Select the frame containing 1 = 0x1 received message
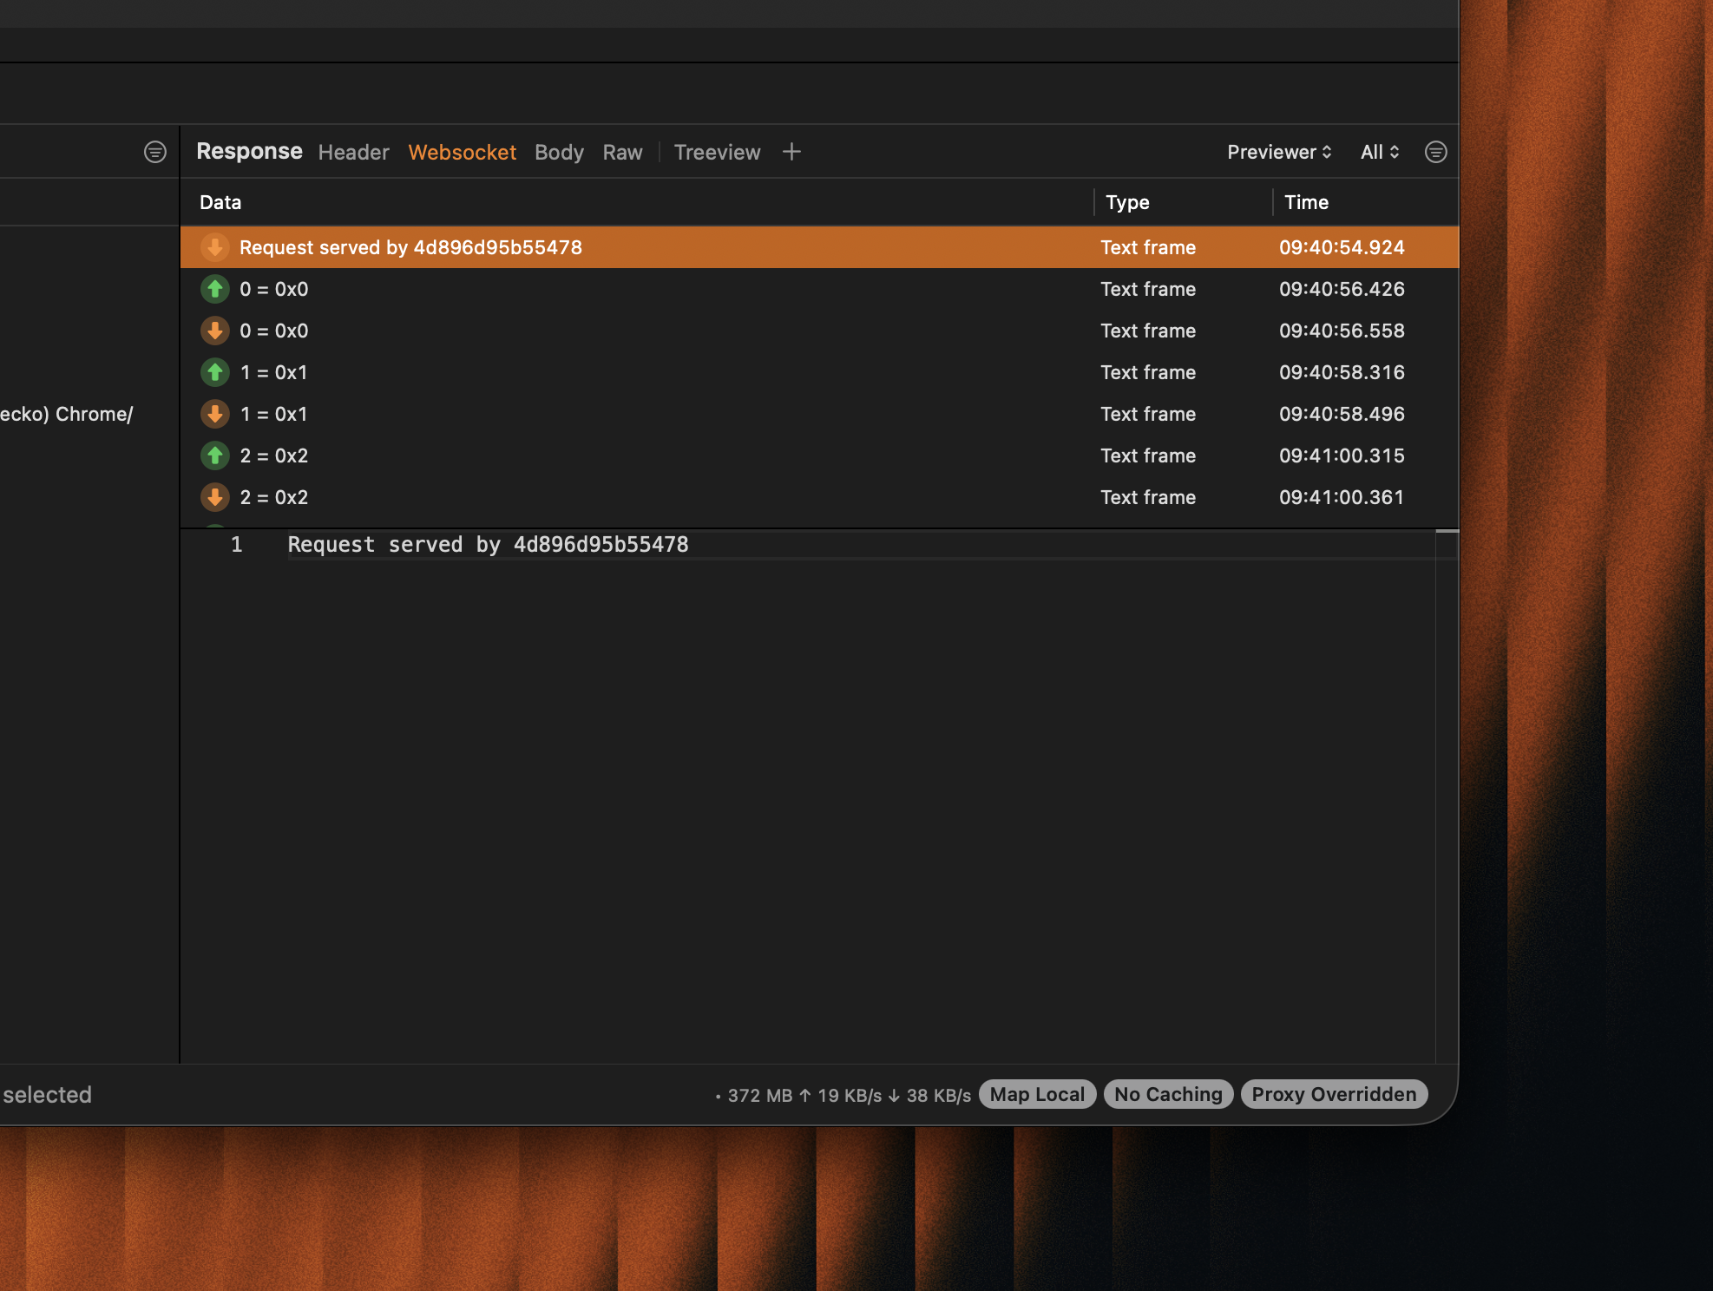The width and height of the screenshot is (1713, 1291). 607,414
